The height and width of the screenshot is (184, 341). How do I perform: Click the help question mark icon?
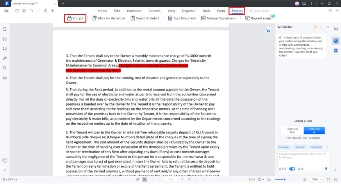[x=5, y=160]
